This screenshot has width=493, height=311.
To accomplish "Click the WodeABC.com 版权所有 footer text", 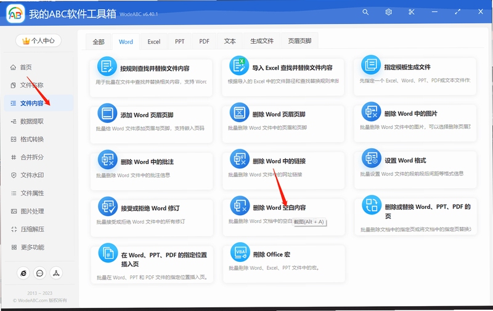I will tap(40, 301).
